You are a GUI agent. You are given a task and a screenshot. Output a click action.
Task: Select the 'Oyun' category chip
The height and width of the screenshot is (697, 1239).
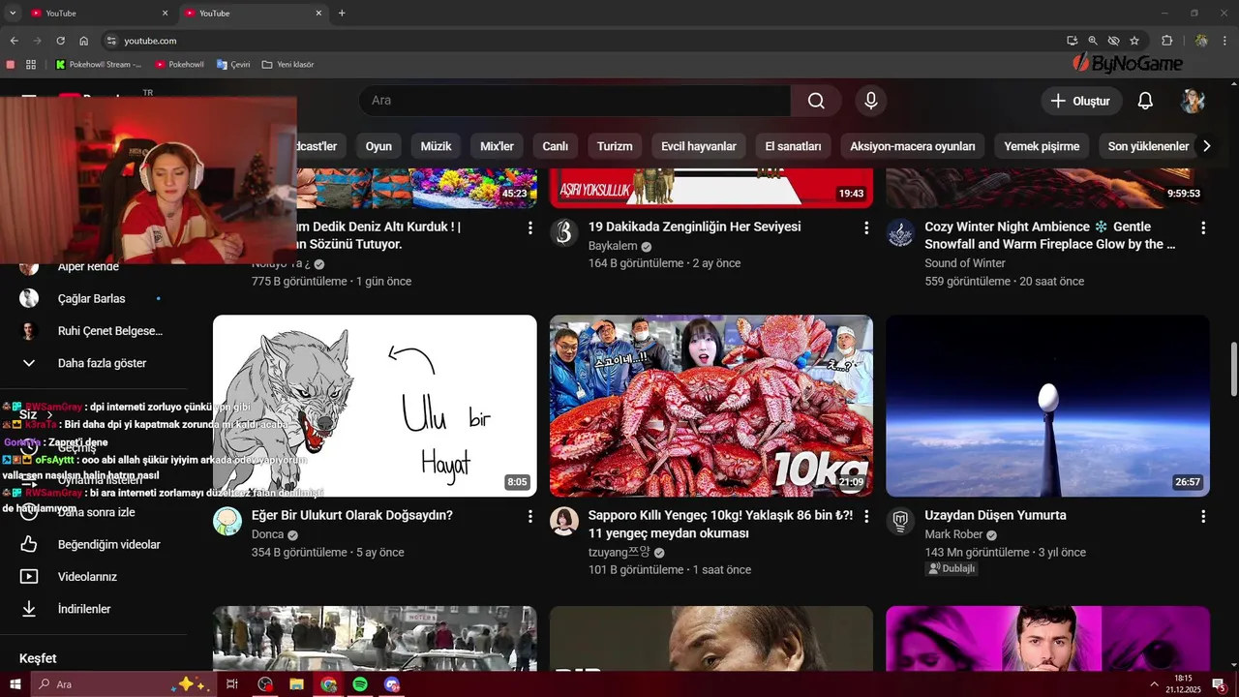tap(378, 146)
